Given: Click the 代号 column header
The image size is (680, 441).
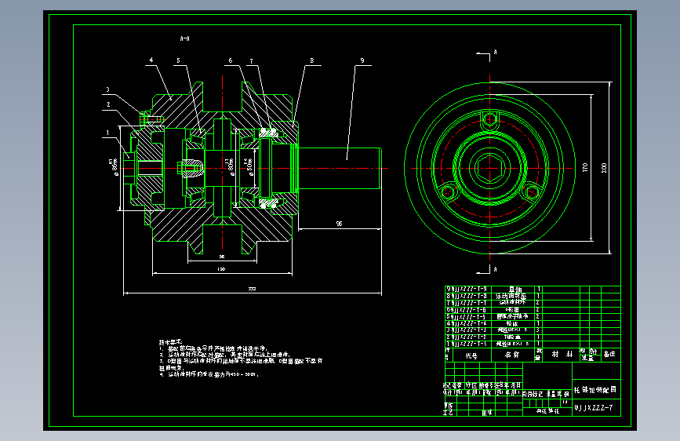Looking at the screenshot, I should click(x=471, y=355).
